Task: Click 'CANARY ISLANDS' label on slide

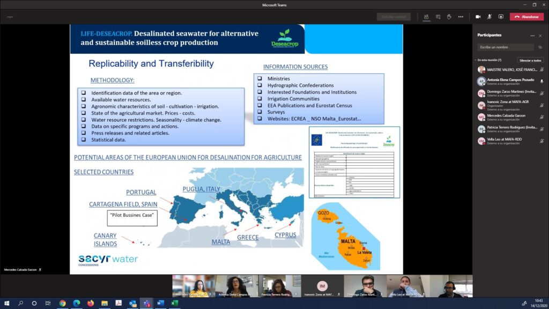Action: [x=106, y=240]
